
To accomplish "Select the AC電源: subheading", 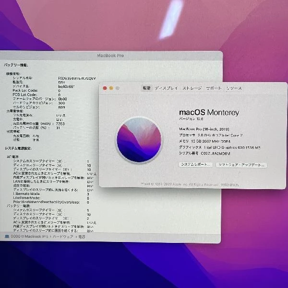I will point(13,157).
